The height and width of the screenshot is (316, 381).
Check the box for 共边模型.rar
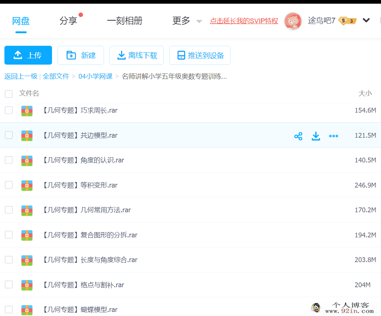pos(9,135)
